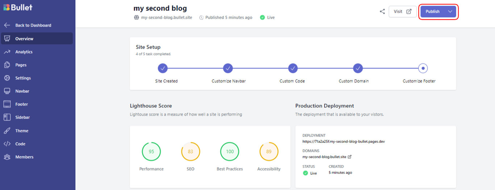Viewport: 495px width, 190px height.
Task: Expand the Publish dropdown arrow
Action: click(450, 12)
